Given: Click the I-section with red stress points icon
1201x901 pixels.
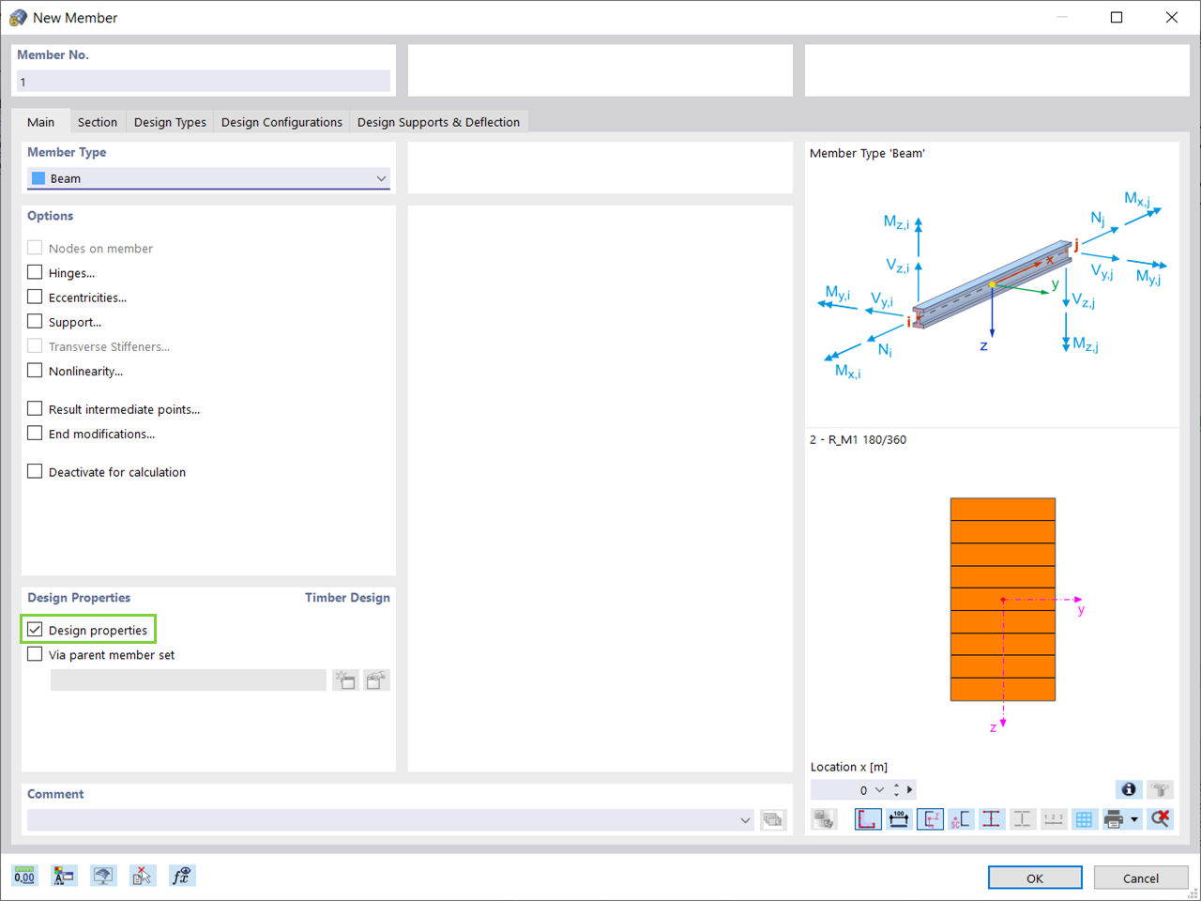Looking at the screenshot, I should point(992,819).
